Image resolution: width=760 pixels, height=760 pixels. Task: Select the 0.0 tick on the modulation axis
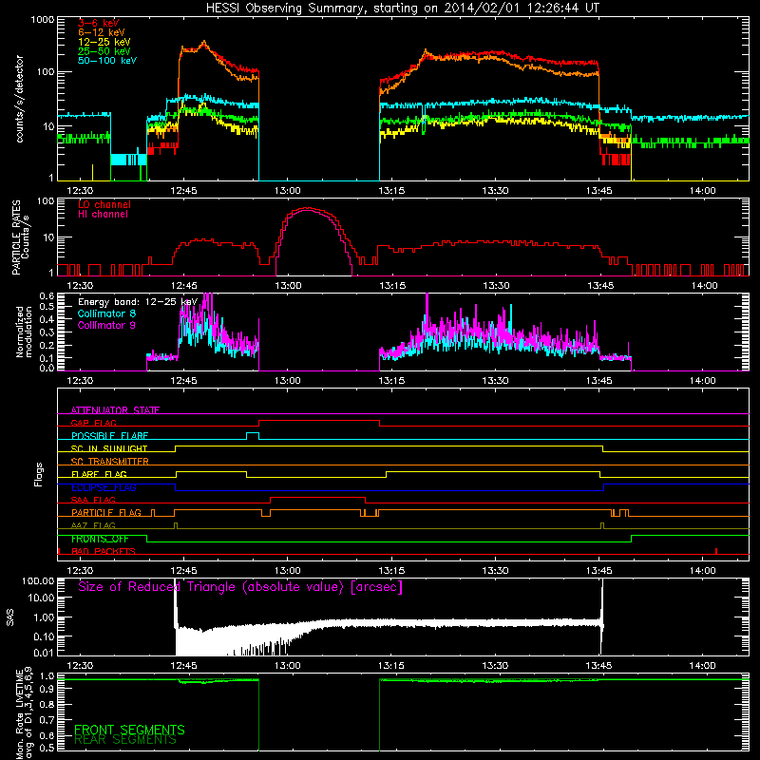tap(47, 368)
